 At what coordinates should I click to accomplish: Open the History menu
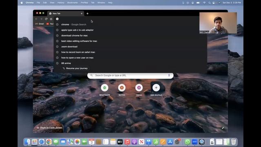point(61,3)
